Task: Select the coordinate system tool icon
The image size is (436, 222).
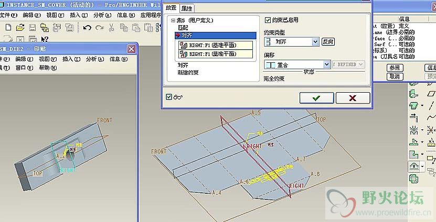Action: click(431, 130)
